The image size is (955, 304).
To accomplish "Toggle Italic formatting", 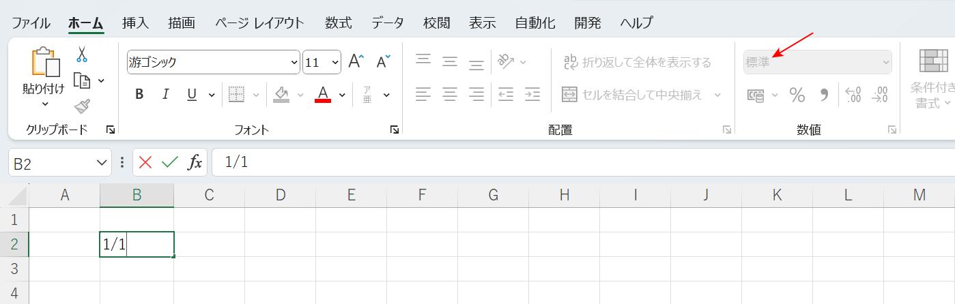I will tap(165, 94).
